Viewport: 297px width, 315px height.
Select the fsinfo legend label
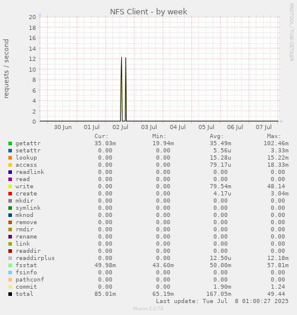(x=26, y=273)
